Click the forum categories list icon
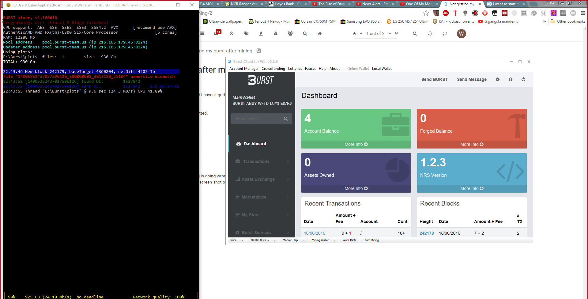 (x=202, y=33)
